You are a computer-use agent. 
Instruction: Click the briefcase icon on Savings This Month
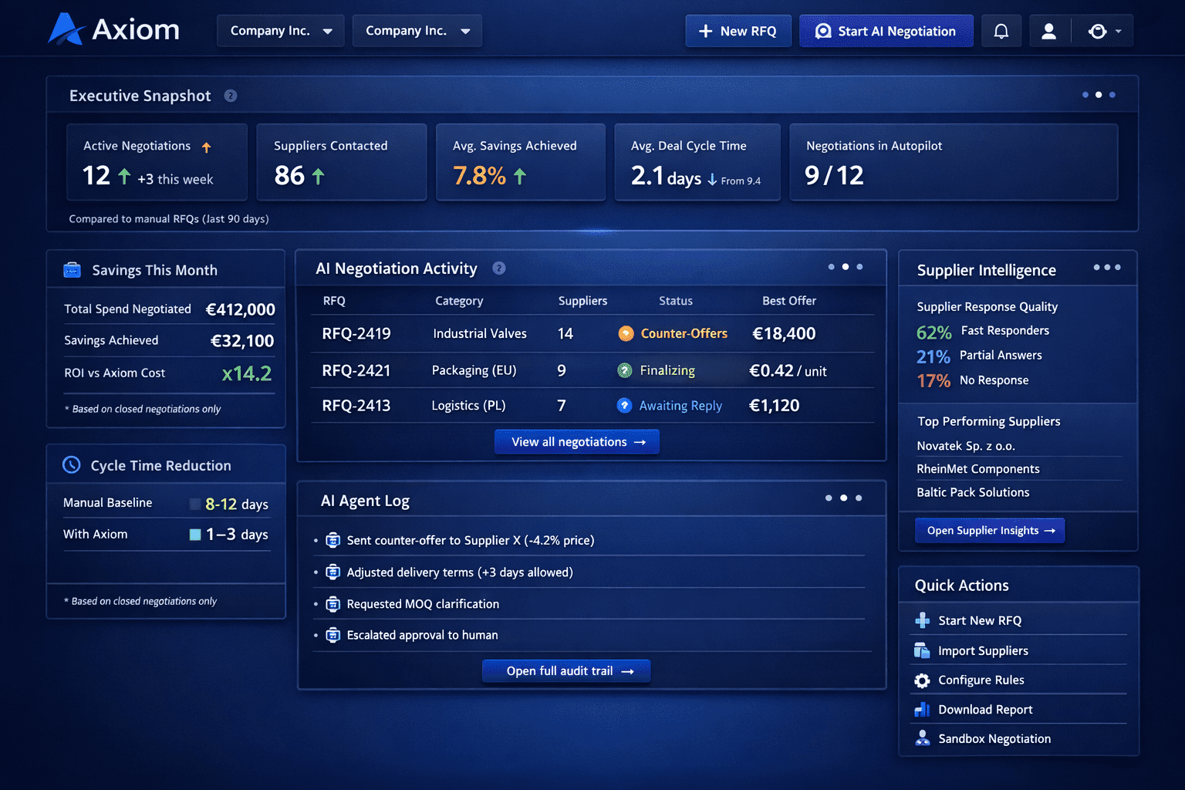point(72,269)
